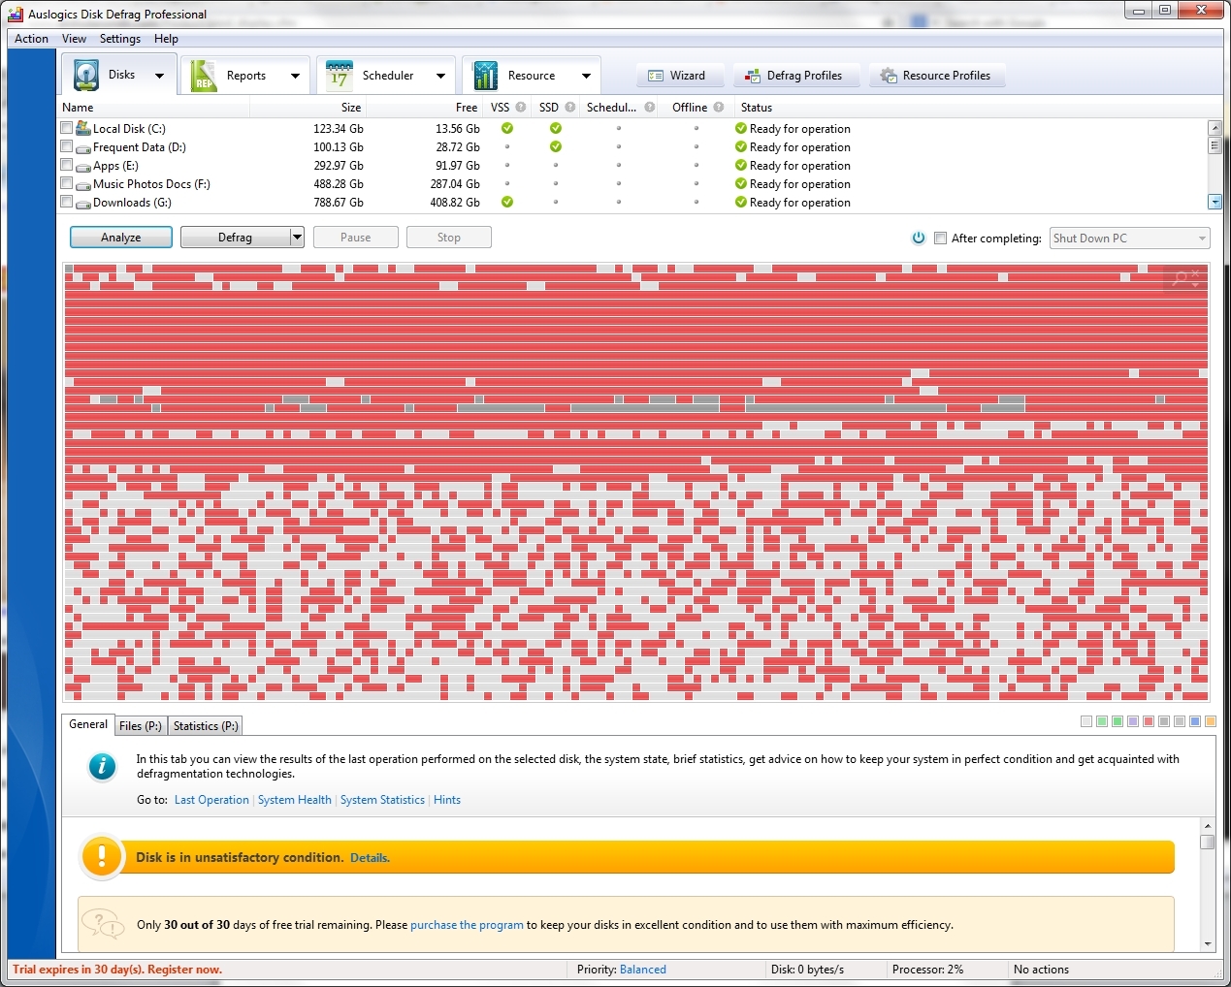Screen dimensions: 1231x987
Task: Expand the Reports dropdown arrow
Action: click(x=295, y=76)
